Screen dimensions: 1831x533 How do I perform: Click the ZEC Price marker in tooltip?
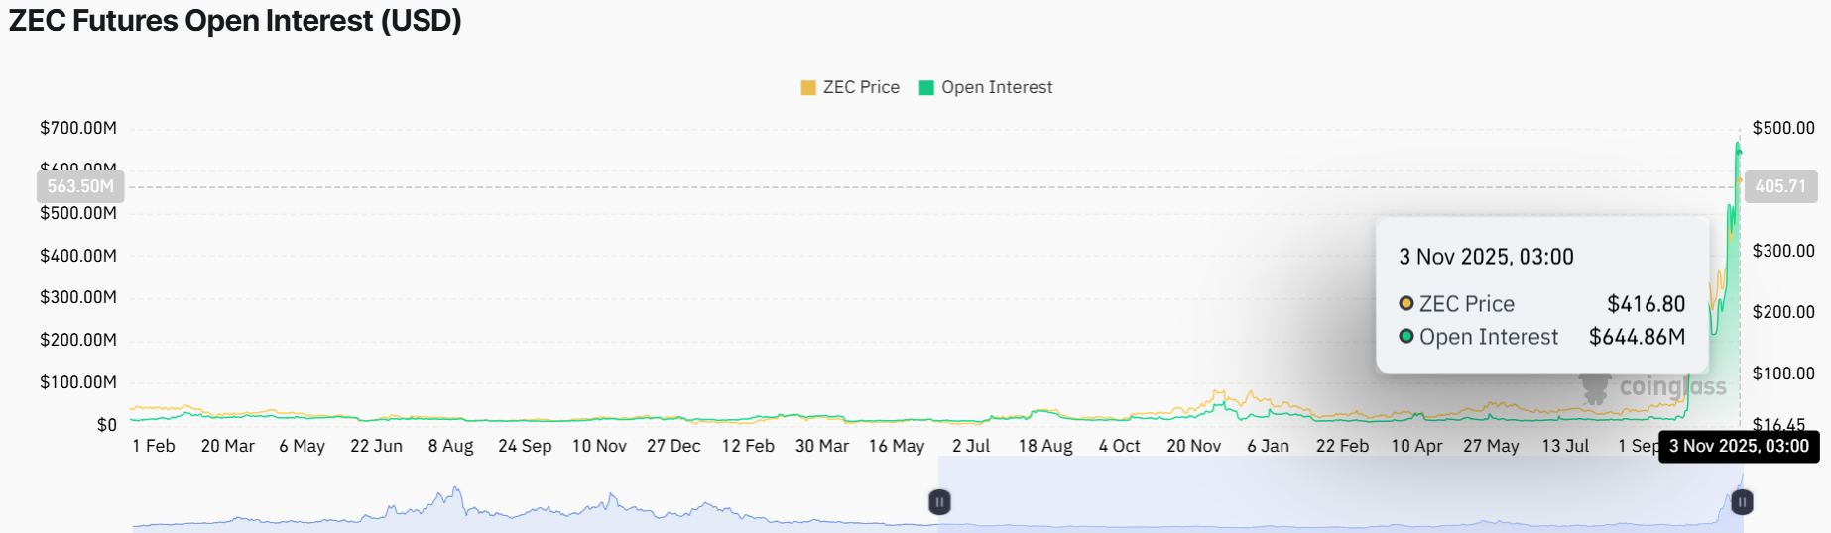pos(1406,304)
